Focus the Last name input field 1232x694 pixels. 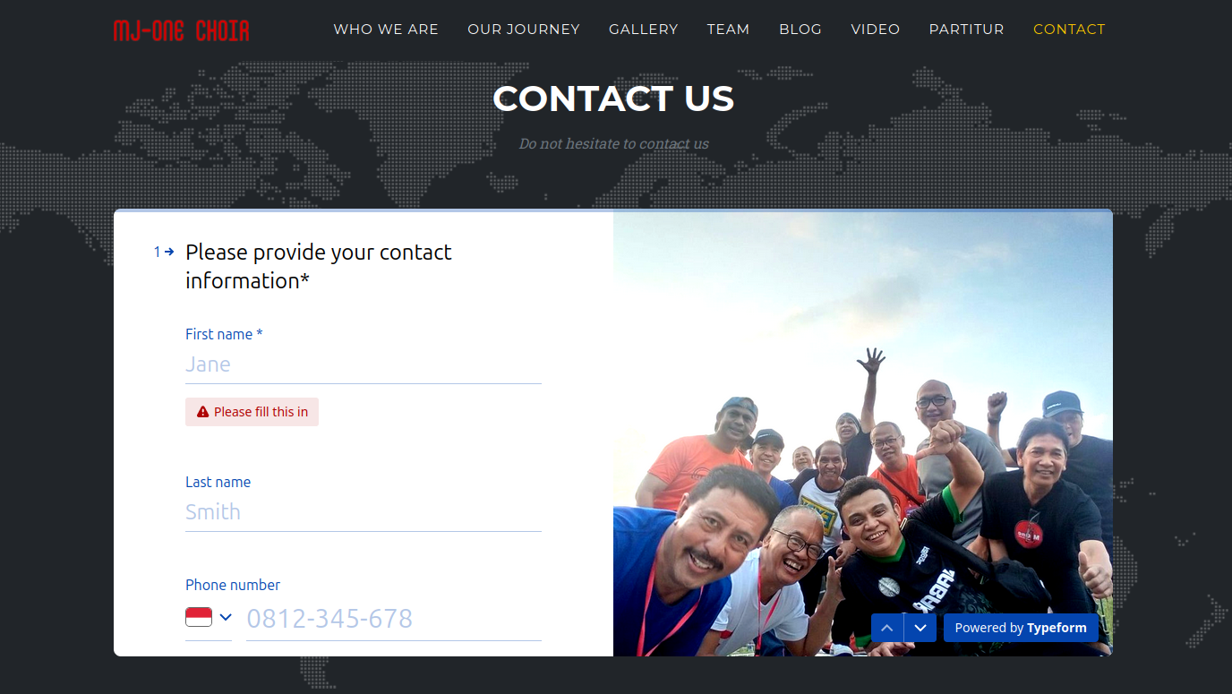pos(364,512)
